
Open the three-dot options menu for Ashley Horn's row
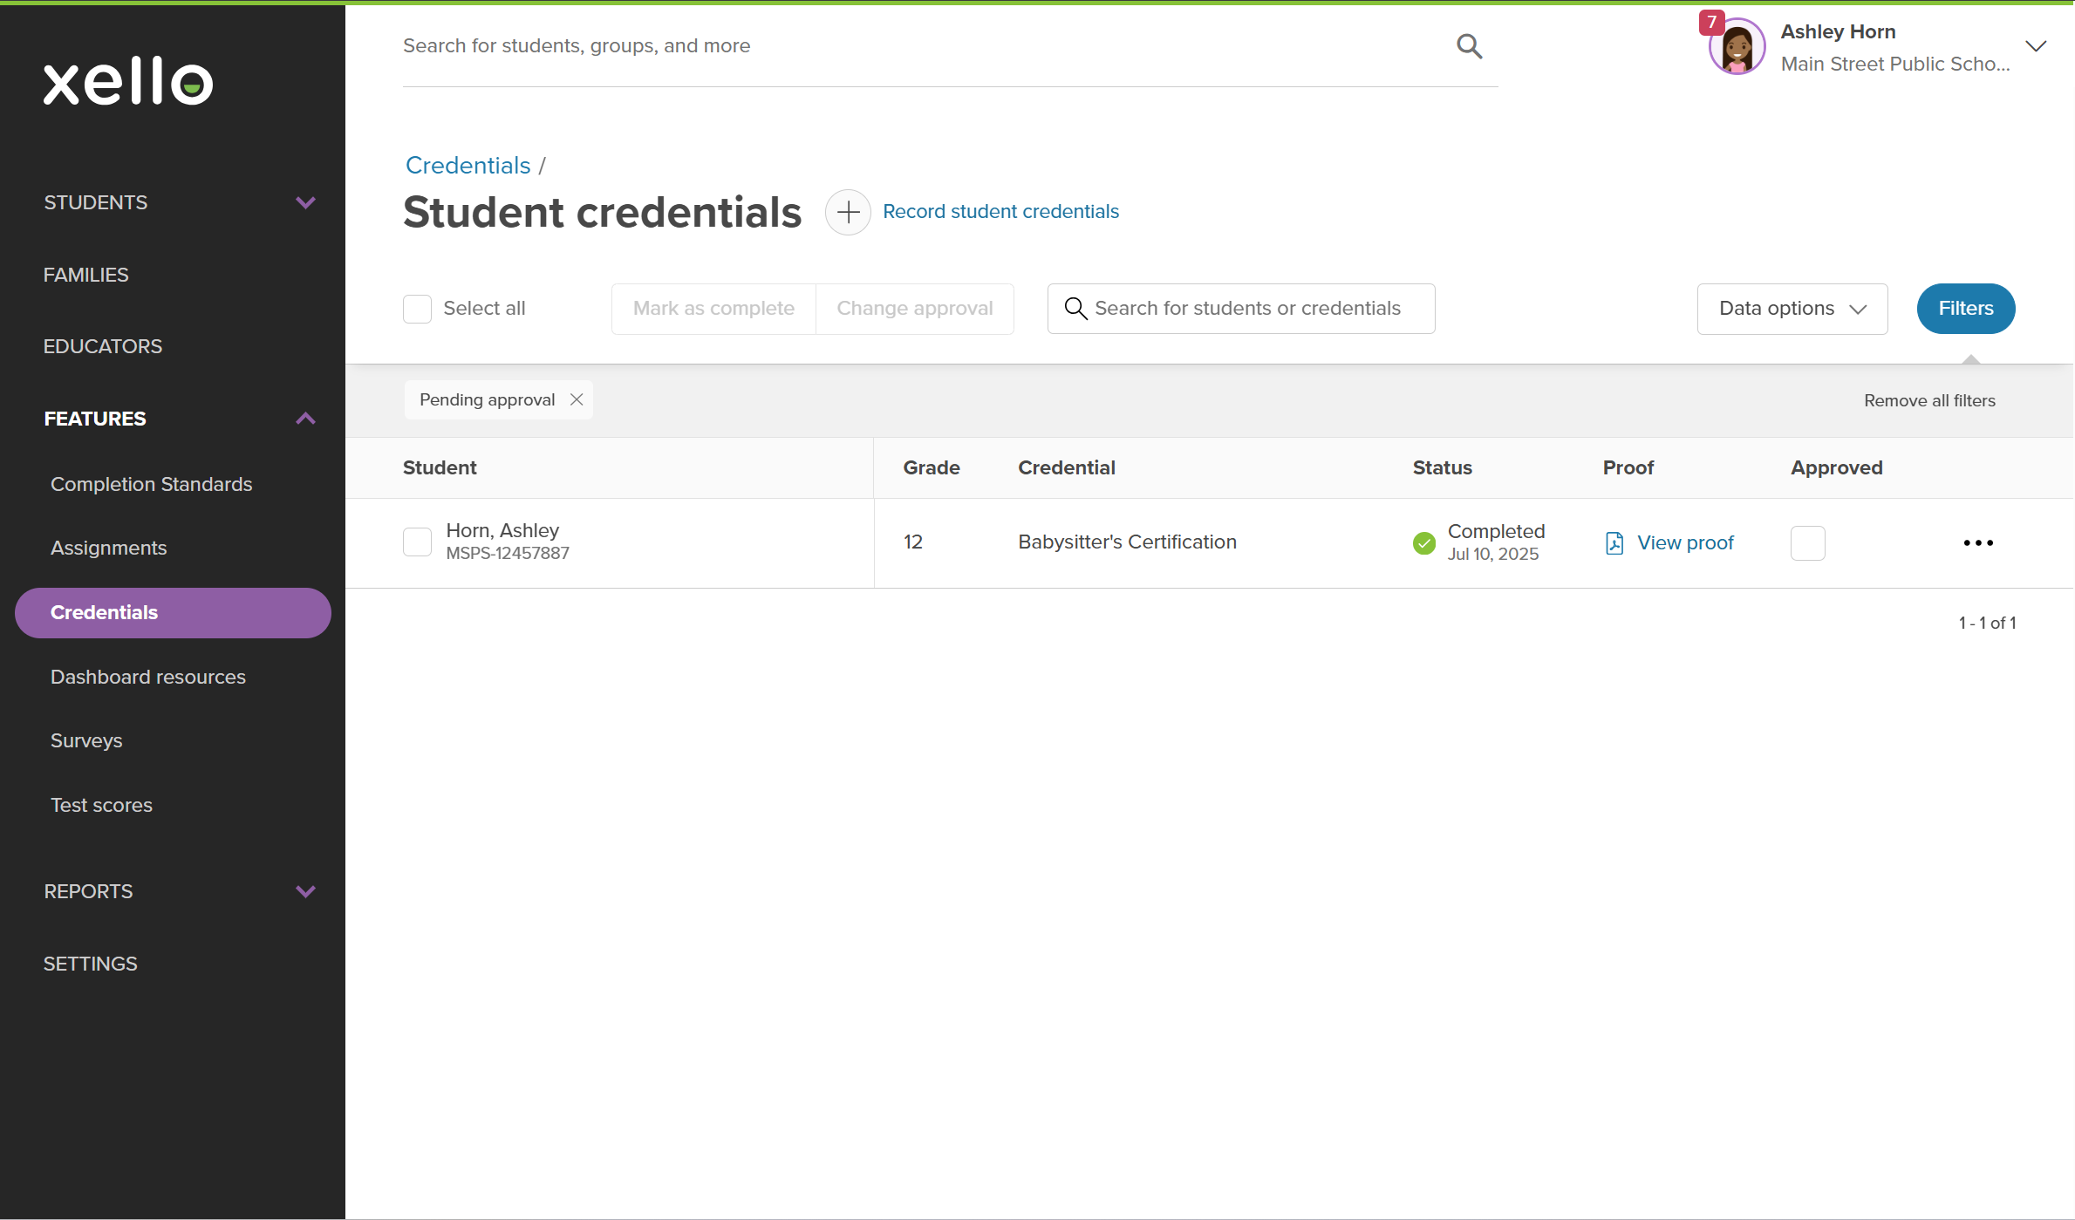tap(1977, 542)
